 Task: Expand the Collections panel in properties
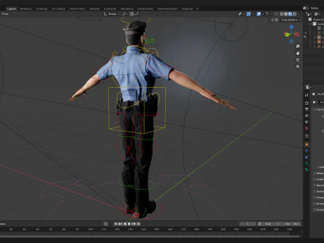(x=319, y=179)
